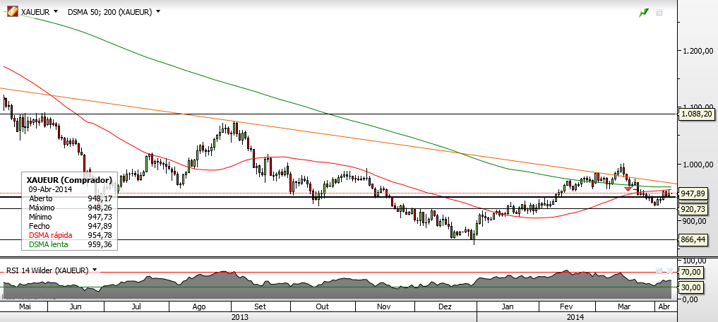Viewport: 718px width, 322px height.
Task: Click the red down-arrow sell marker in March
Action: tap(628, 189)
